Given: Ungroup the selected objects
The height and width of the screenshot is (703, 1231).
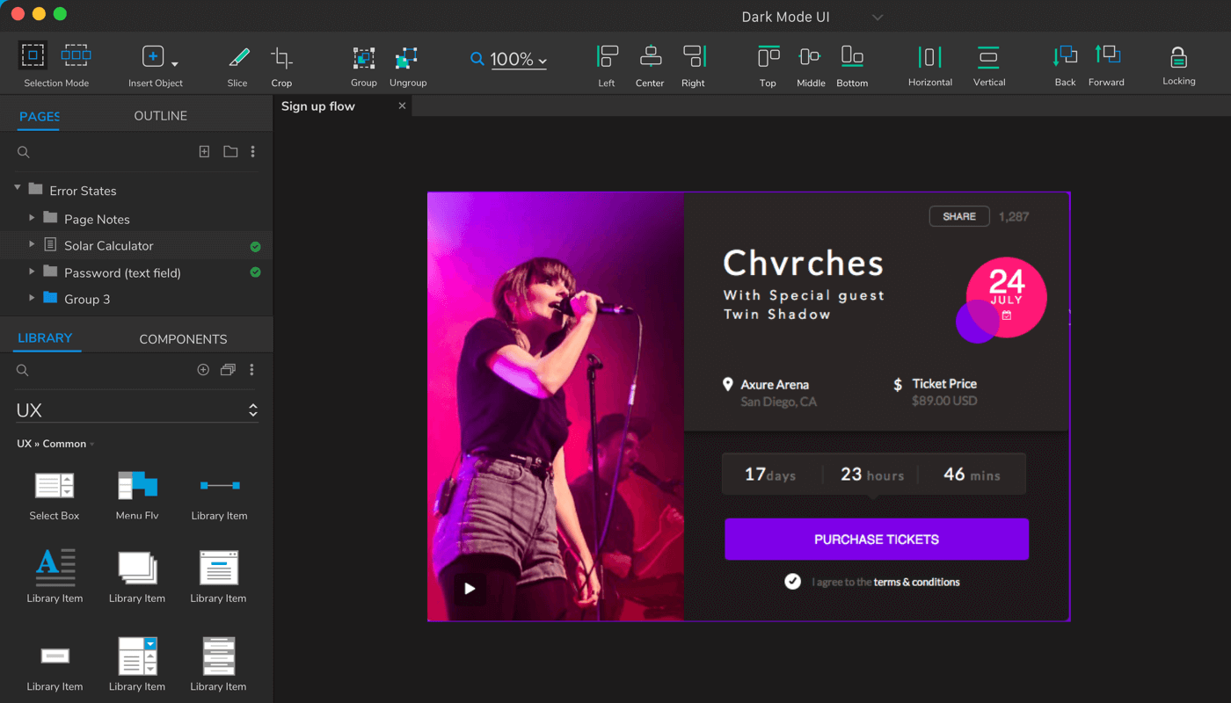Looking at the screenshot, I should [407, 54].
